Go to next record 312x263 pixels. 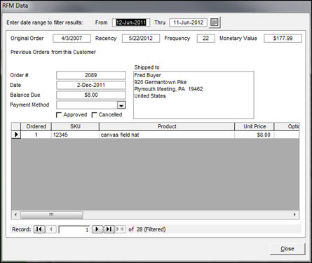click(x=97, y=229)
